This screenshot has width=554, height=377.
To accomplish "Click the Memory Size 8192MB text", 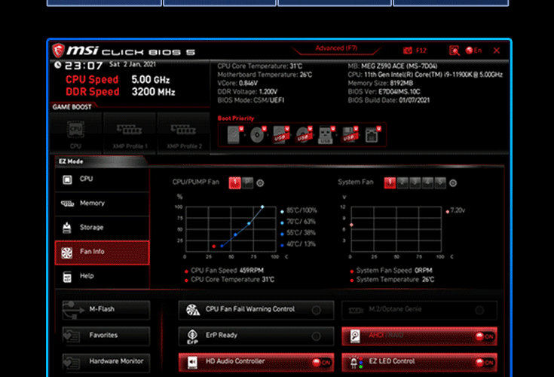I will point(380,83).
